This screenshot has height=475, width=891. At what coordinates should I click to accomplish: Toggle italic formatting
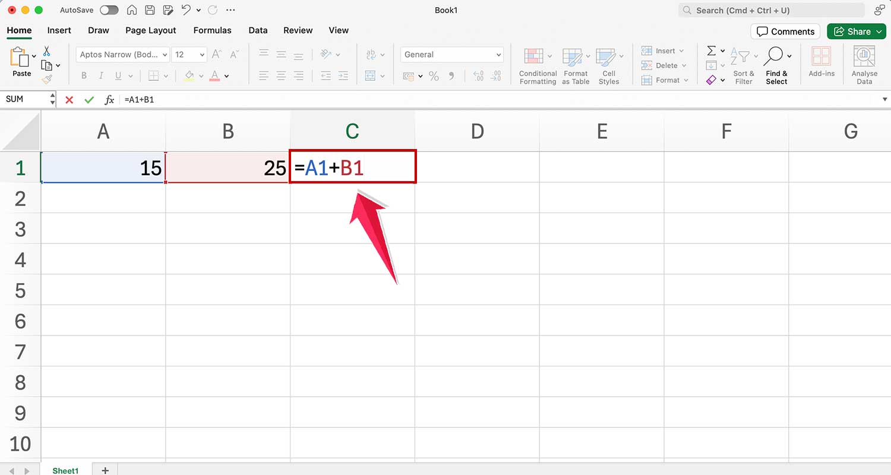[100, 76]
